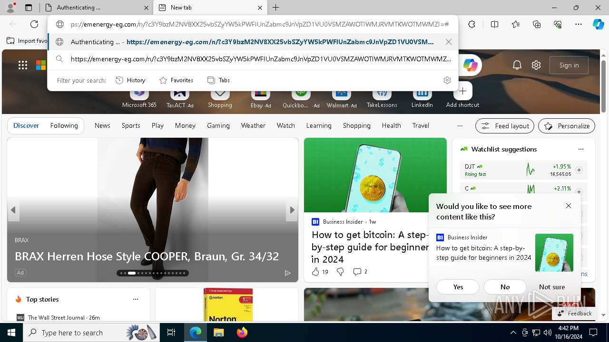The width and height of the screenshot is (609, 342).
Task: Remove the Authenticating suggestion with X
Action: pos(449,42)
